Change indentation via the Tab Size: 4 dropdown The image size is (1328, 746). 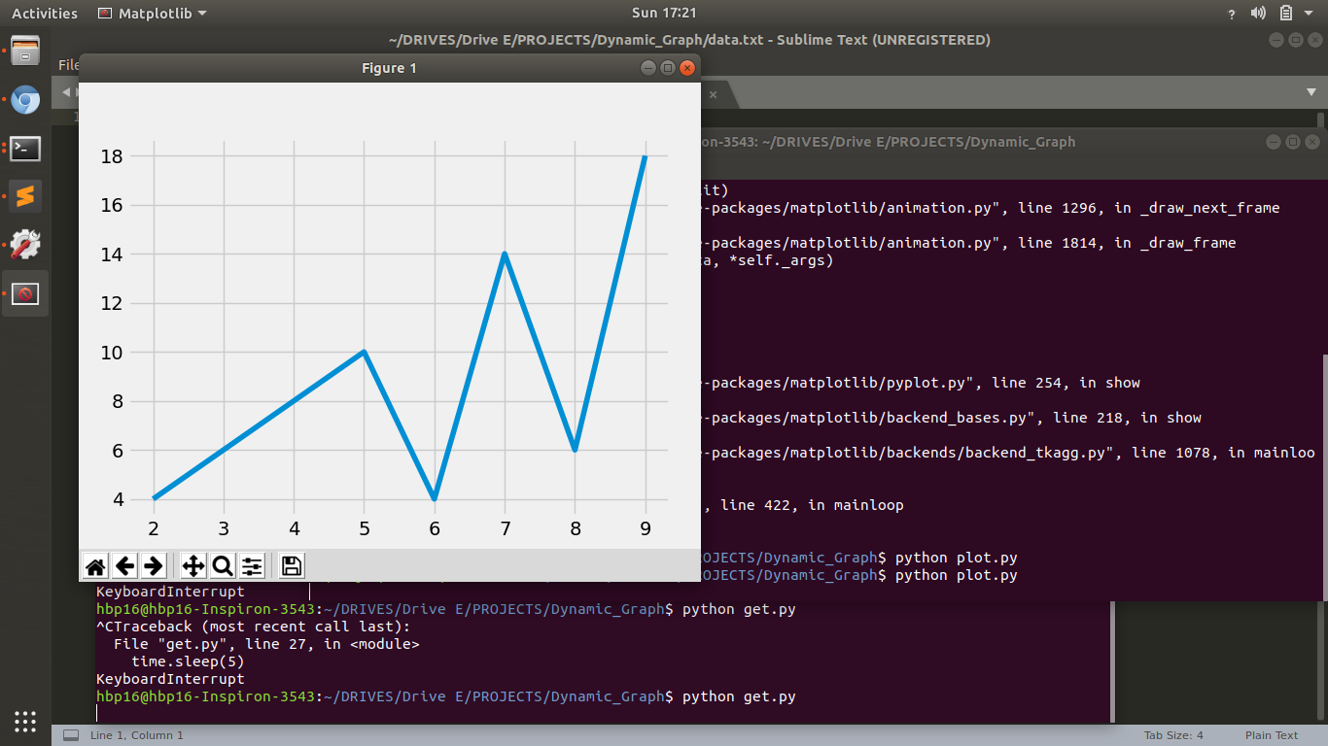point(1175,734)
